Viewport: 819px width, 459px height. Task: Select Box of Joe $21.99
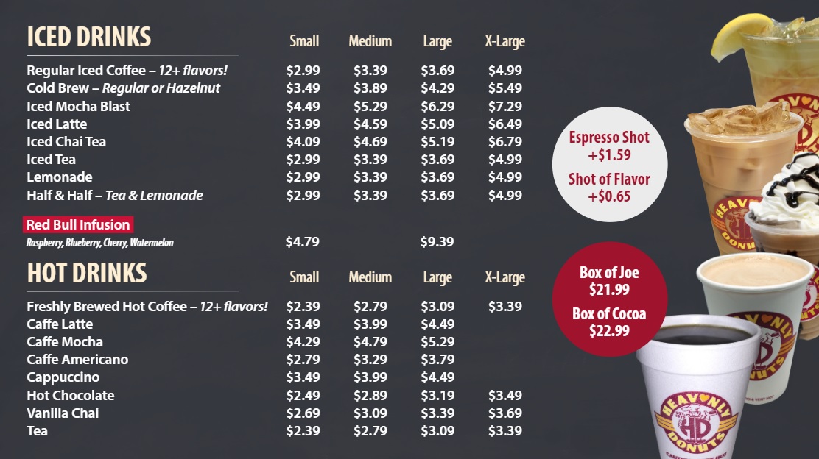tap(609, 281)
